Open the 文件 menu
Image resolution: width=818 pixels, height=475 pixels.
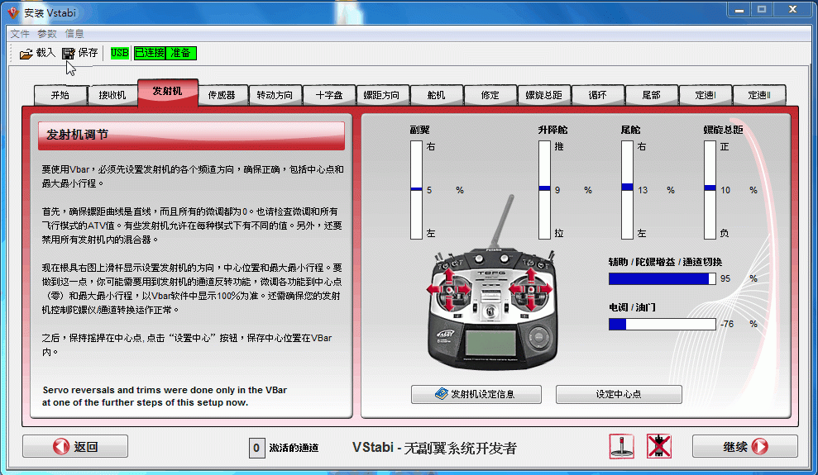point(20,34)
